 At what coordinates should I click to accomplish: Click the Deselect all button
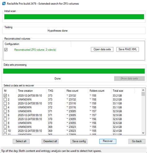[50, 141]
